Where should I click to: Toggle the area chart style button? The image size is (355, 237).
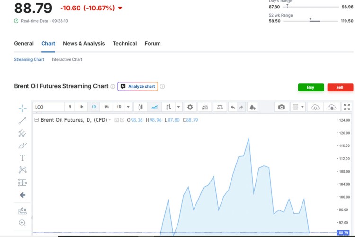coord(154,107)
